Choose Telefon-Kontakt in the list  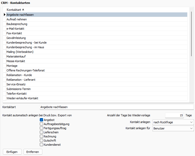[17, 94]
